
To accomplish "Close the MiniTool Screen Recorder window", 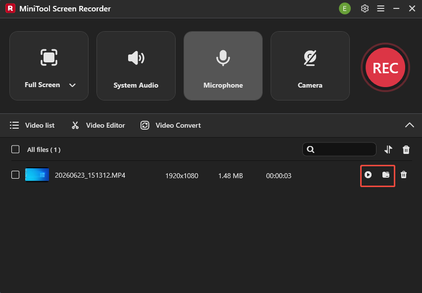I will (x=412, y=8).
